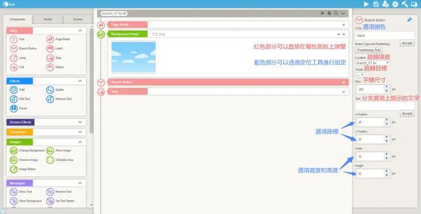
Task: Open the Positioning Tool
Action: (x=369, y=50)
